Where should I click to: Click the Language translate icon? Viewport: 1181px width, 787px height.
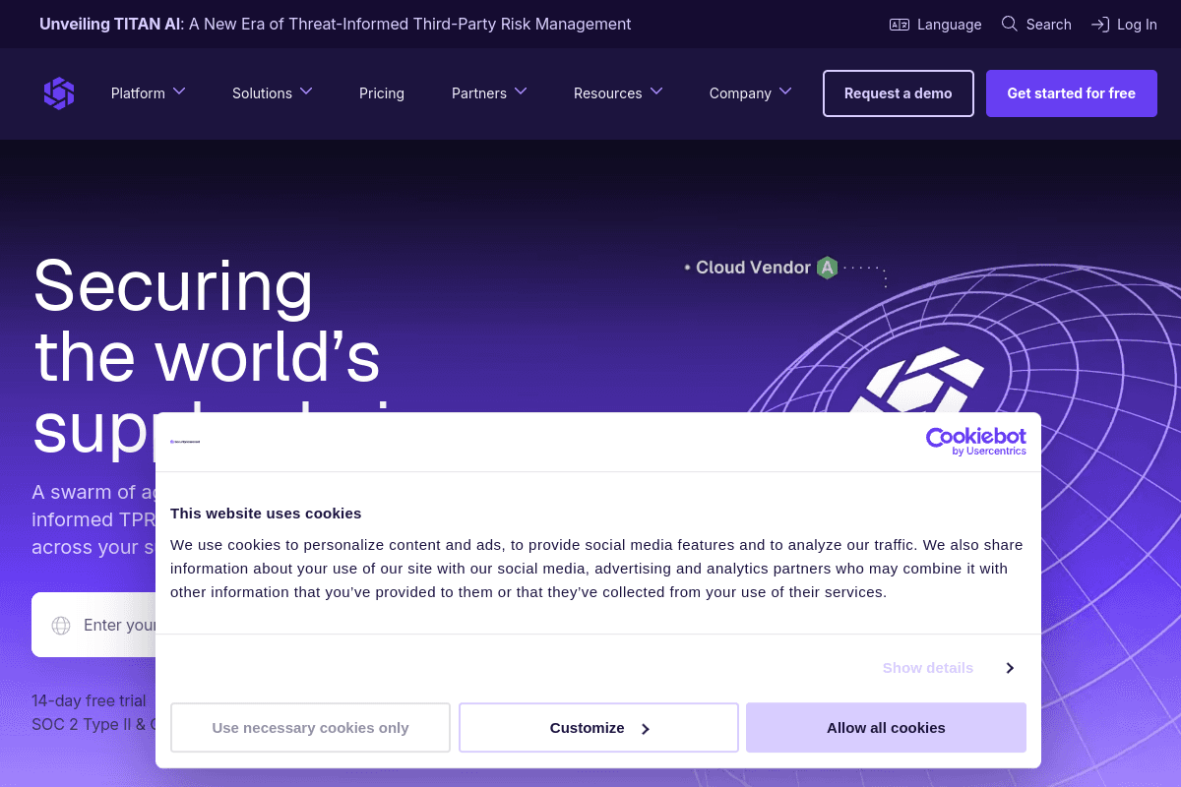pos(900,25)
